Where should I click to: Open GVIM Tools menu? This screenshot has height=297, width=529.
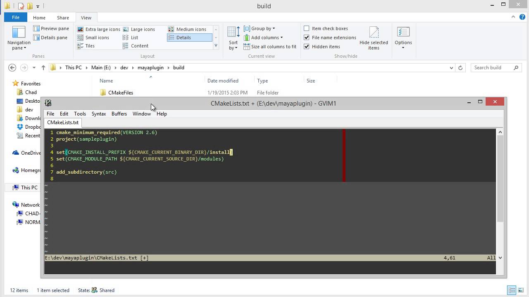click(80, 114)
